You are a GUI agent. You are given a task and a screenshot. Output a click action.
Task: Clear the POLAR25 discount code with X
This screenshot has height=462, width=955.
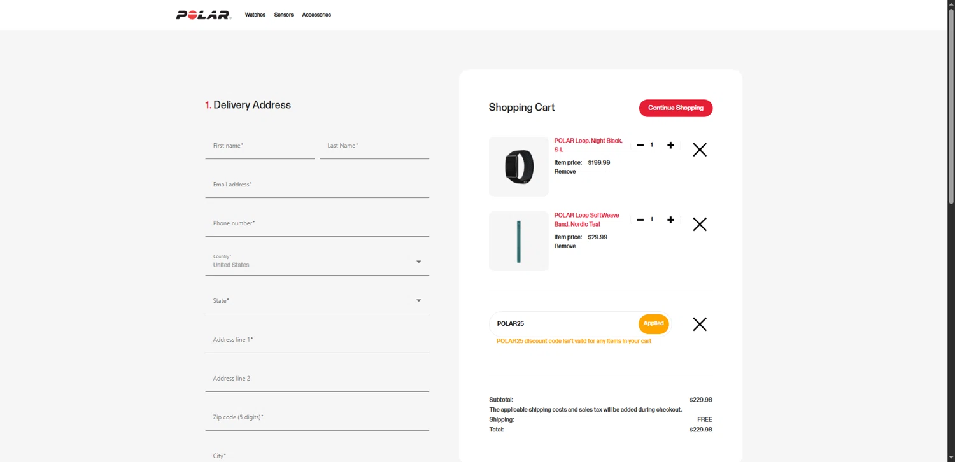click(x=700, y=325)
